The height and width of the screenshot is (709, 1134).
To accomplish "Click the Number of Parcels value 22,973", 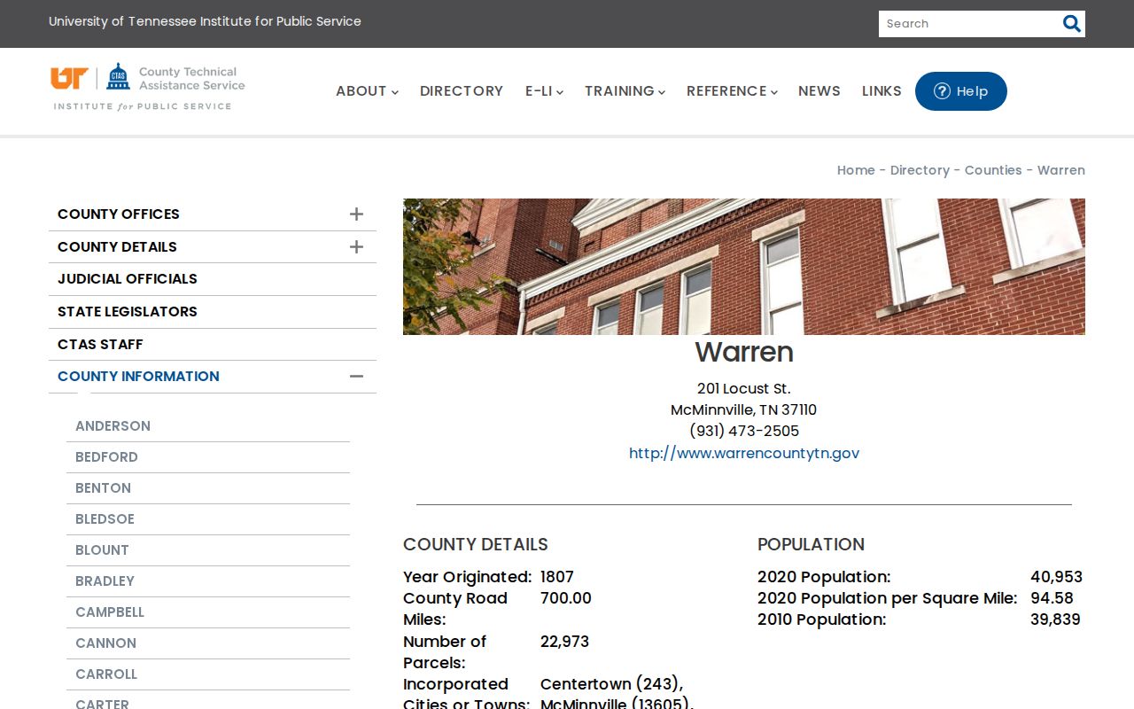I will tap(564, 642).
